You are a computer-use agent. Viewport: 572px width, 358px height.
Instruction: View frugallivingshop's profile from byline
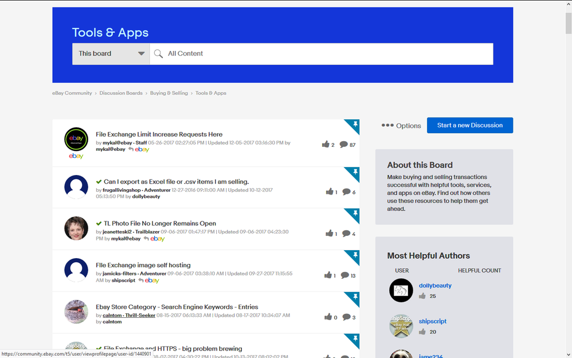coord(122,190)
